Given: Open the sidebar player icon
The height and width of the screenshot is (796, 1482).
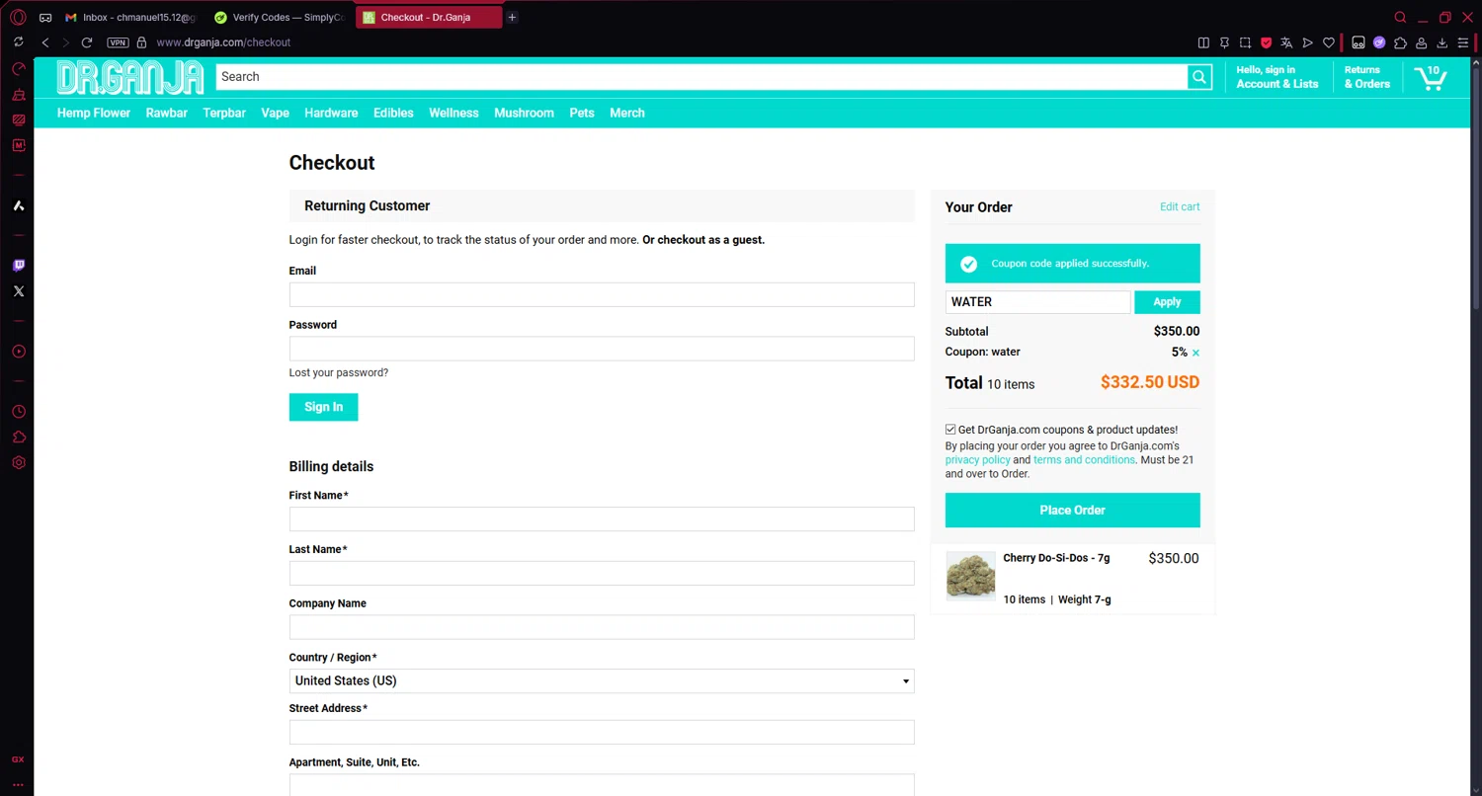Looking at the screenshot, I should 18,352.
